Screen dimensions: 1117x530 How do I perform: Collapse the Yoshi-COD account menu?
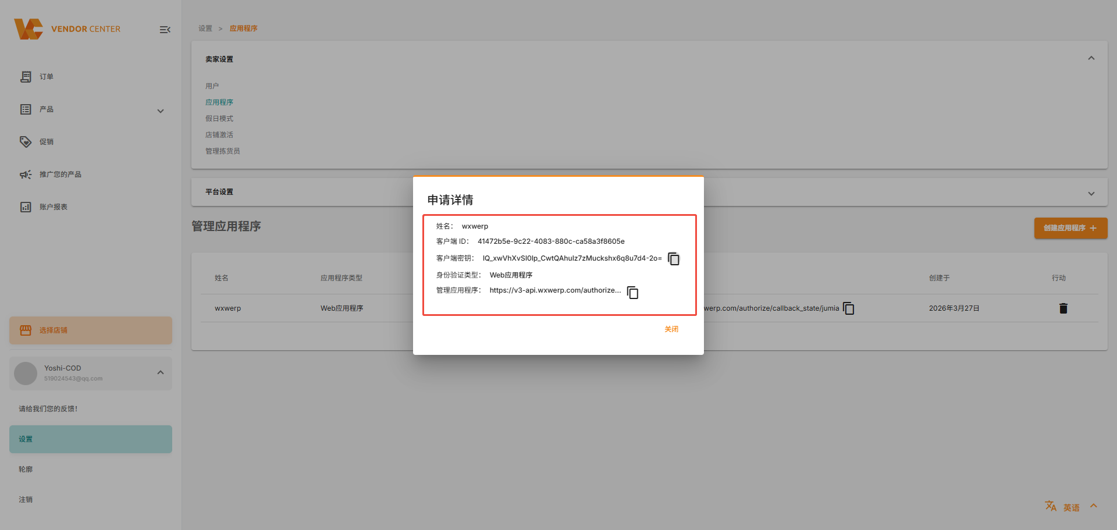[x=161, y=372]
